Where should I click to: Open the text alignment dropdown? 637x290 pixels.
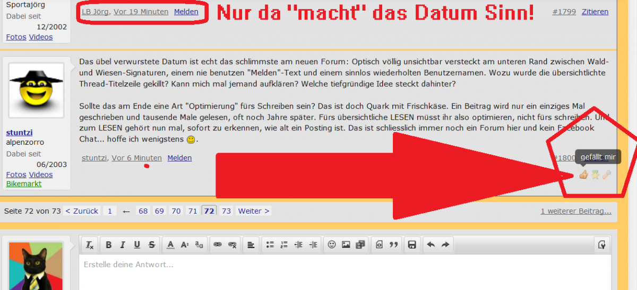[251, 244]
